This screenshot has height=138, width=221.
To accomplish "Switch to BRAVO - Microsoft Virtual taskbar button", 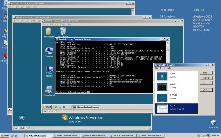I will [94, 136].
